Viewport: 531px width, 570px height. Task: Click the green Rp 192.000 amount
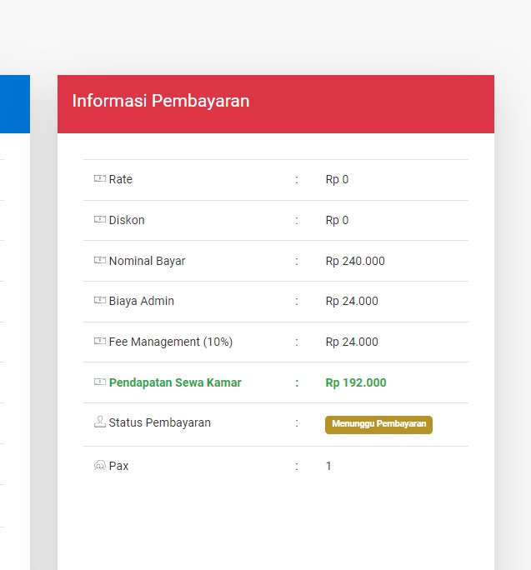[x=356, y=382]
